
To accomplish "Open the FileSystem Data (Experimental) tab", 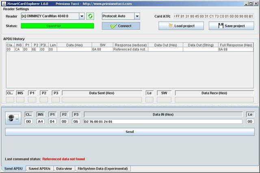I will click(x=103, y=169).
